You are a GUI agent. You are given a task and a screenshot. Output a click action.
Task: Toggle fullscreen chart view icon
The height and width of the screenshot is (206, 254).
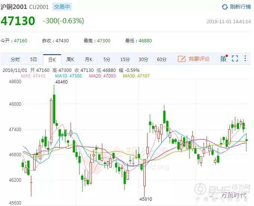(235, 59)
